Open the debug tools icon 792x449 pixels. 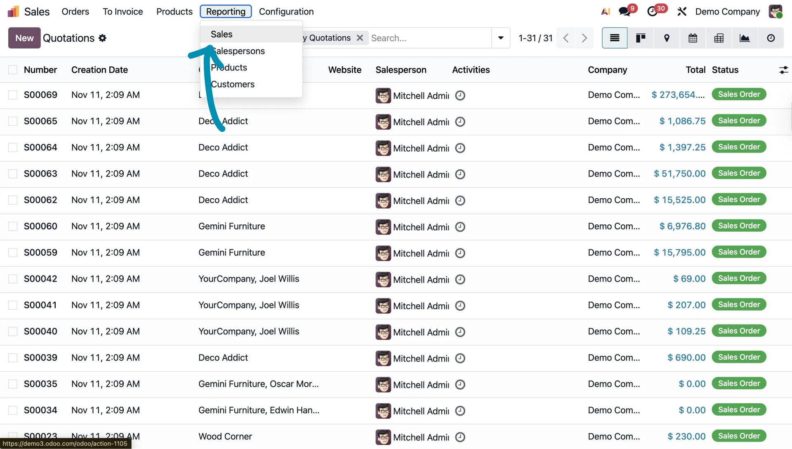coord(682,12)
